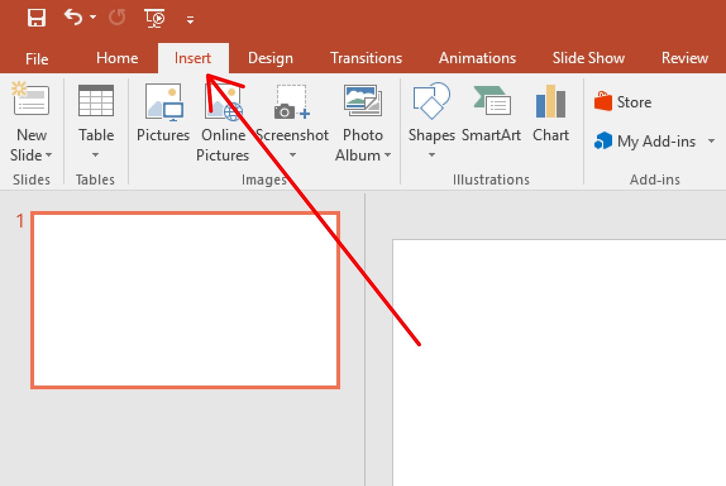Open the File menu
This screenshot has height=486, width=726.
click(x=36, y=58)
